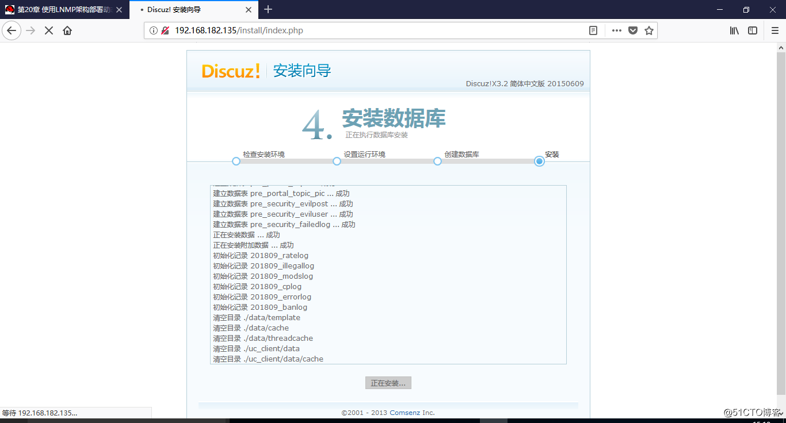Click log line 201809_cplog
Screen dimensions: 786x423
point(257,287)
